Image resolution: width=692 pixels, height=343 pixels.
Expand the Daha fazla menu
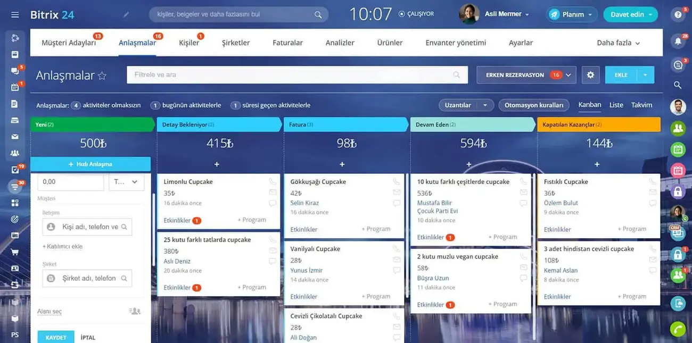point(618,43)
